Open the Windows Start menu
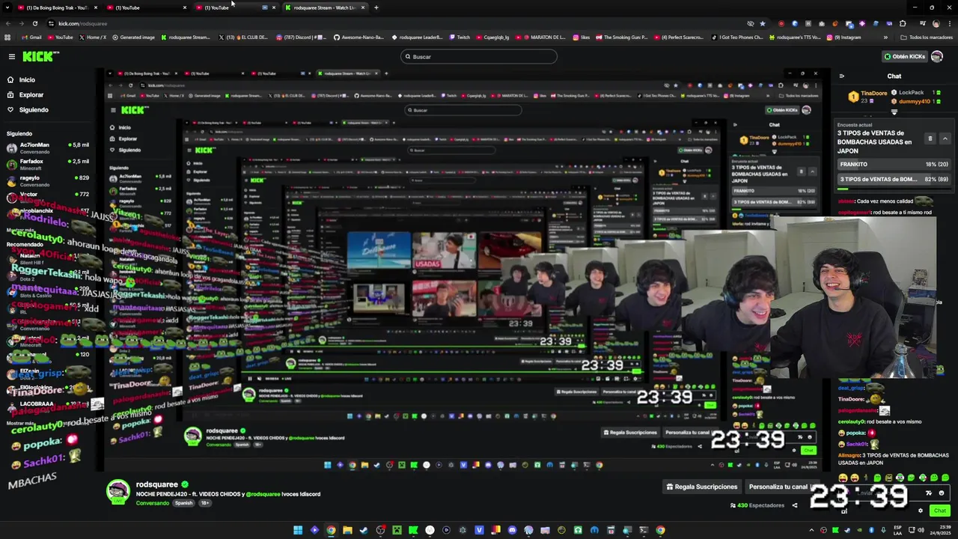This screenshot has width=958, height=539. tap(298, 530)
